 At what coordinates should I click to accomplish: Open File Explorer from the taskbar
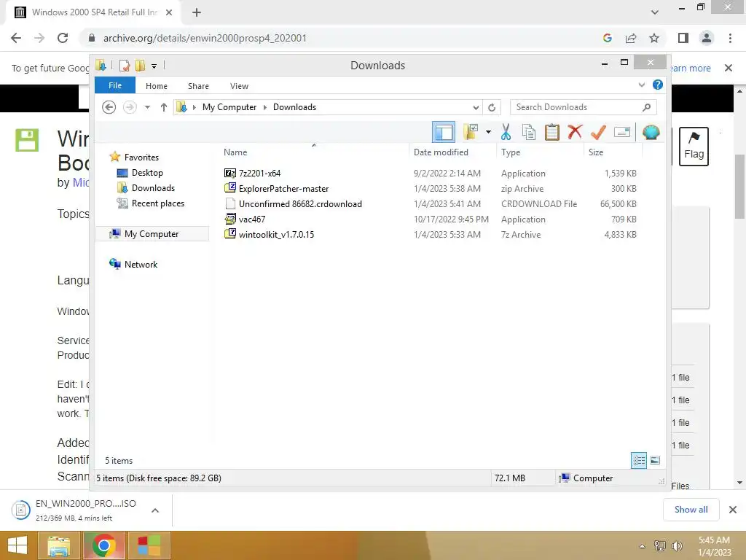click(x=58, y=545)
